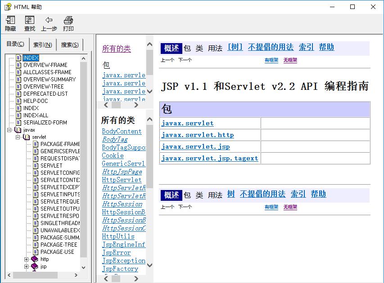
Task: Open the javax.servlet package link in table
Action: point(187,123)
